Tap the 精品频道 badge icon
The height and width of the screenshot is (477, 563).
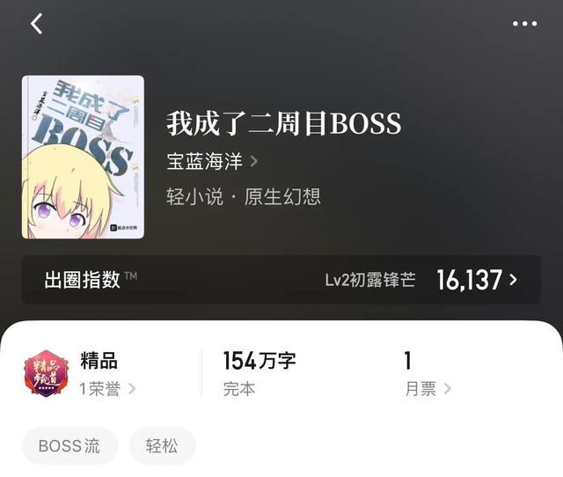tap(46, 373)
